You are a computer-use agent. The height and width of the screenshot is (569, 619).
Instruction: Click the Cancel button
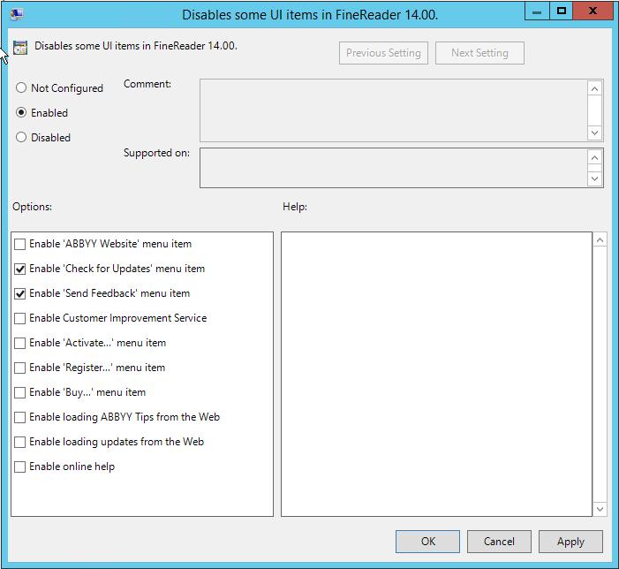pyautogui.click(x=499, y=542)
